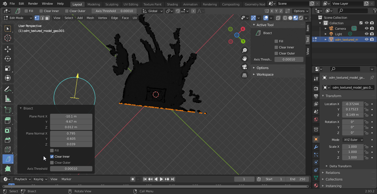The height and width of the screenshot is (194, 377).
Task: Choose the Measure ruler tool
Action: (x=8, y=99)
